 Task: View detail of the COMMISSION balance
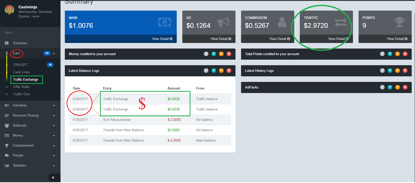(x=280, y=39)
